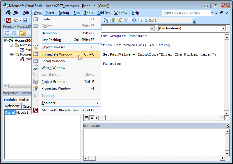Open Object Browser from View menu
Viewport: 233px width, 164px height.
click(x=66, y=47)
